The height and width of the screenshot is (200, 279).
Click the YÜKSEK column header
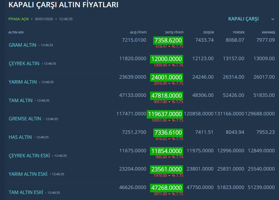click(x=238, y=33)
